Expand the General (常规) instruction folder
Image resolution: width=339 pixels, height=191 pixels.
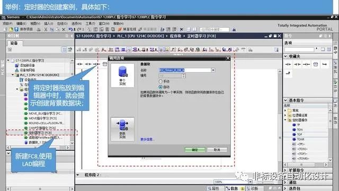tap(286, 110)
